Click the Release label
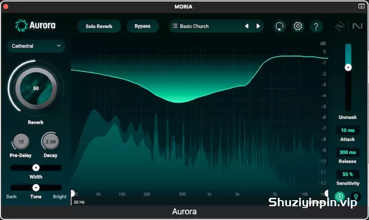The image size is (369, 220). (347, 161)
